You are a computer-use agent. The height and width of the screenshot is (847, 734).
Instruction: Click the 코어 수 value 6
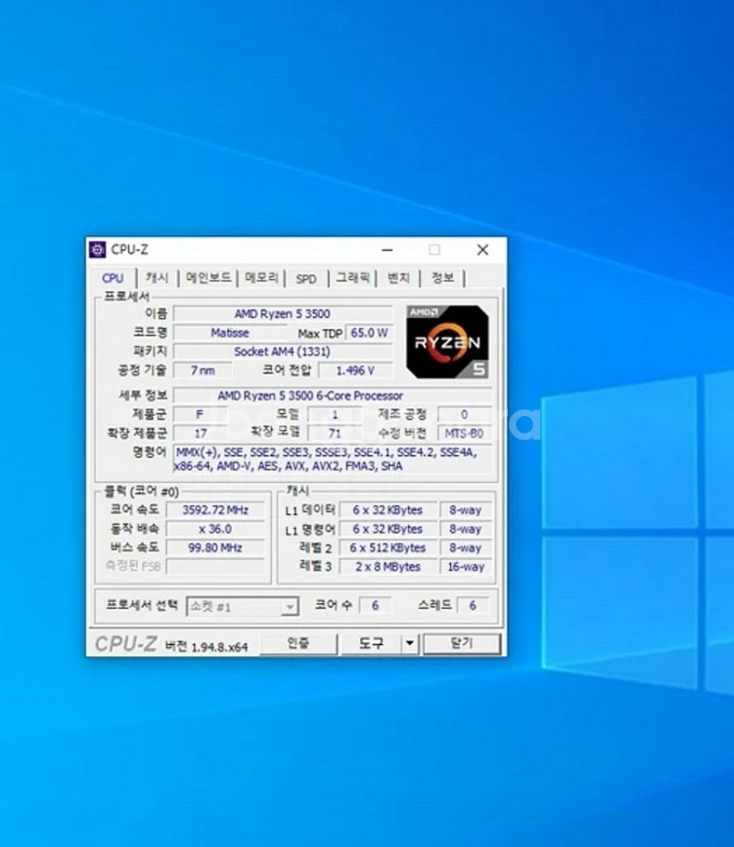click(x=375, y=605)
